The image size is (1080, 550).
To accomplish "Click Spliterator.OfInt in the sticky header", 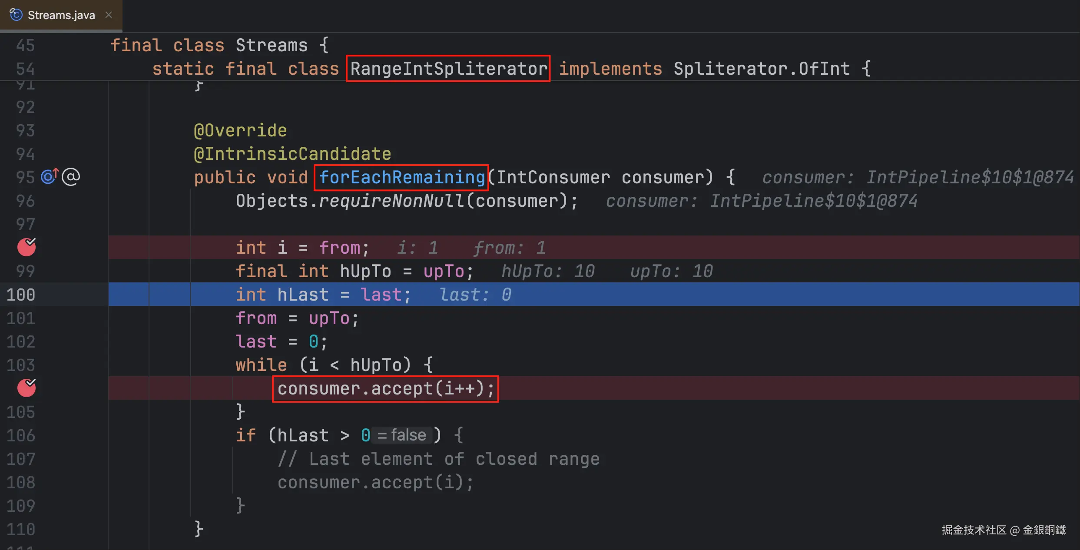I will pos(762,69).
